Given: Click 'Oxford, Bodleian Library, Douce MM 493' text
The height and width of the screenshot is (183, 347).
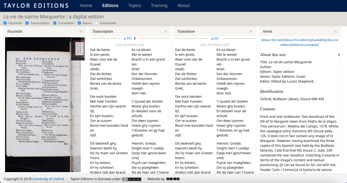Looking at the screenshot, I should [x=292, y=99].
